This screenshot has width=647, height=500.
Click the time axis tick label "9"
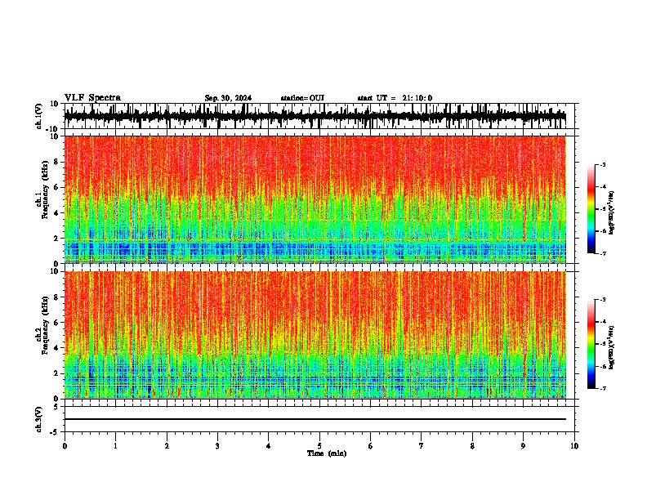tap(523, 446)
